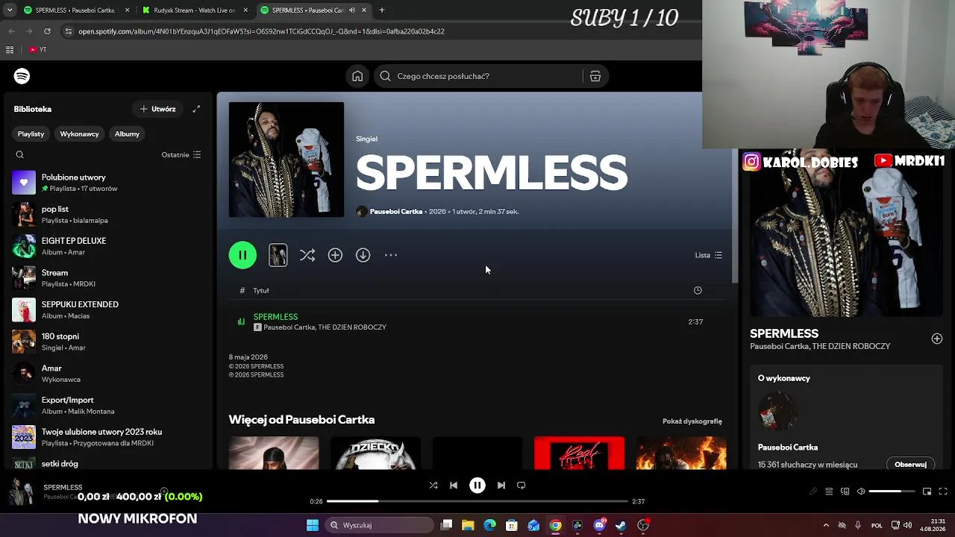955x537 pixels.
Task: Open the lyrics microphone icon
Action: coord(813,492)
